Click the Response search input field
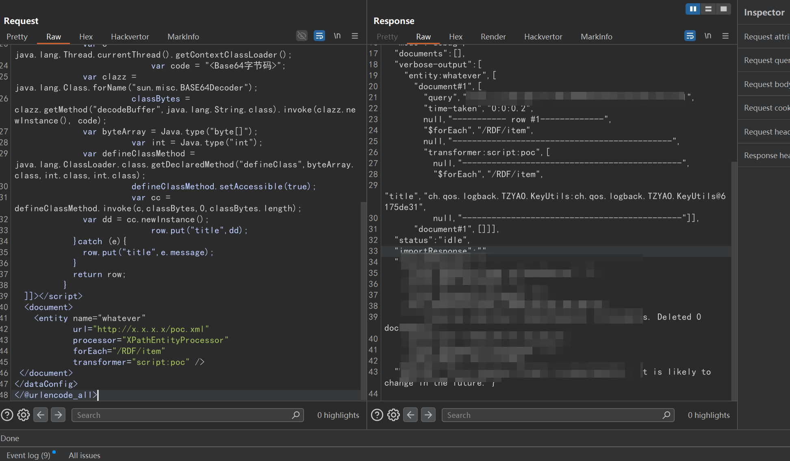 553,415
